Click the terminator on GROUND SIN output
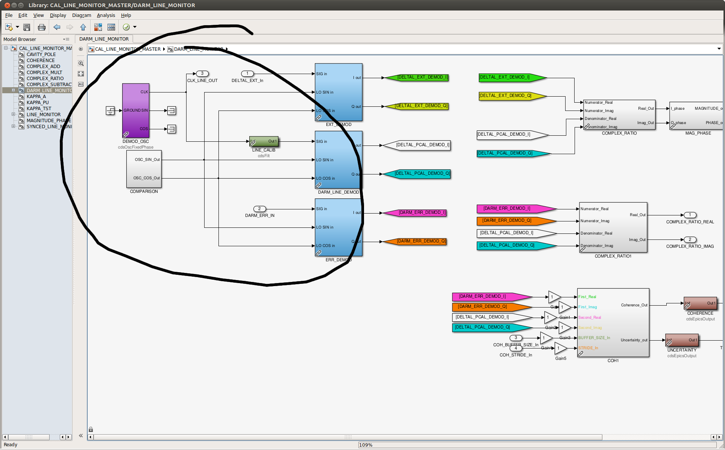The width and height of the screenshot is (725, 450). click(x=171, y=111)
